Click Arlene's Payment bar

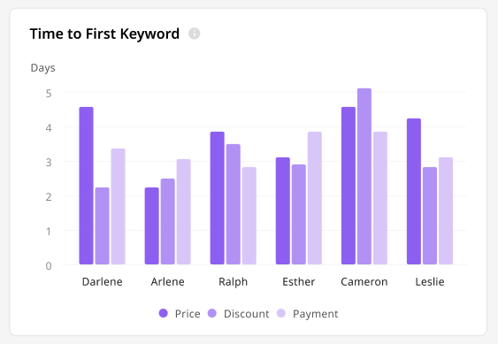[184, 212]
